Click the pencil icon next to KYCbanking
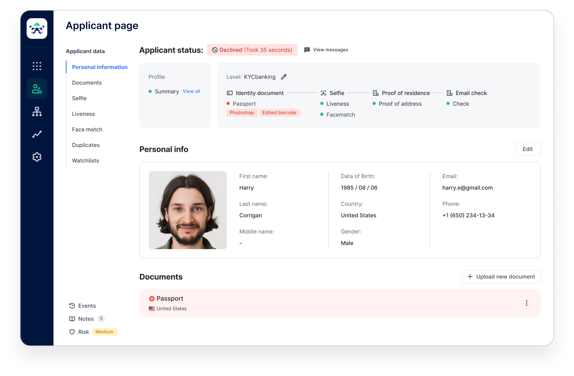Viewport: 574px width, 376px height. pos(284,77)
